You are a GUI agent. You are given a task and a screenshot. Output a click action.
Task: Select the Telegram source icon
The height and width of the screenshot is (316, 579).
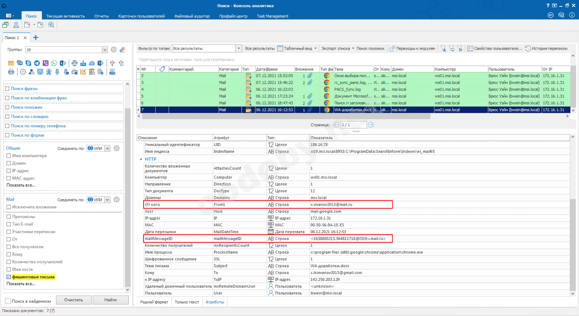coord(37,63)
